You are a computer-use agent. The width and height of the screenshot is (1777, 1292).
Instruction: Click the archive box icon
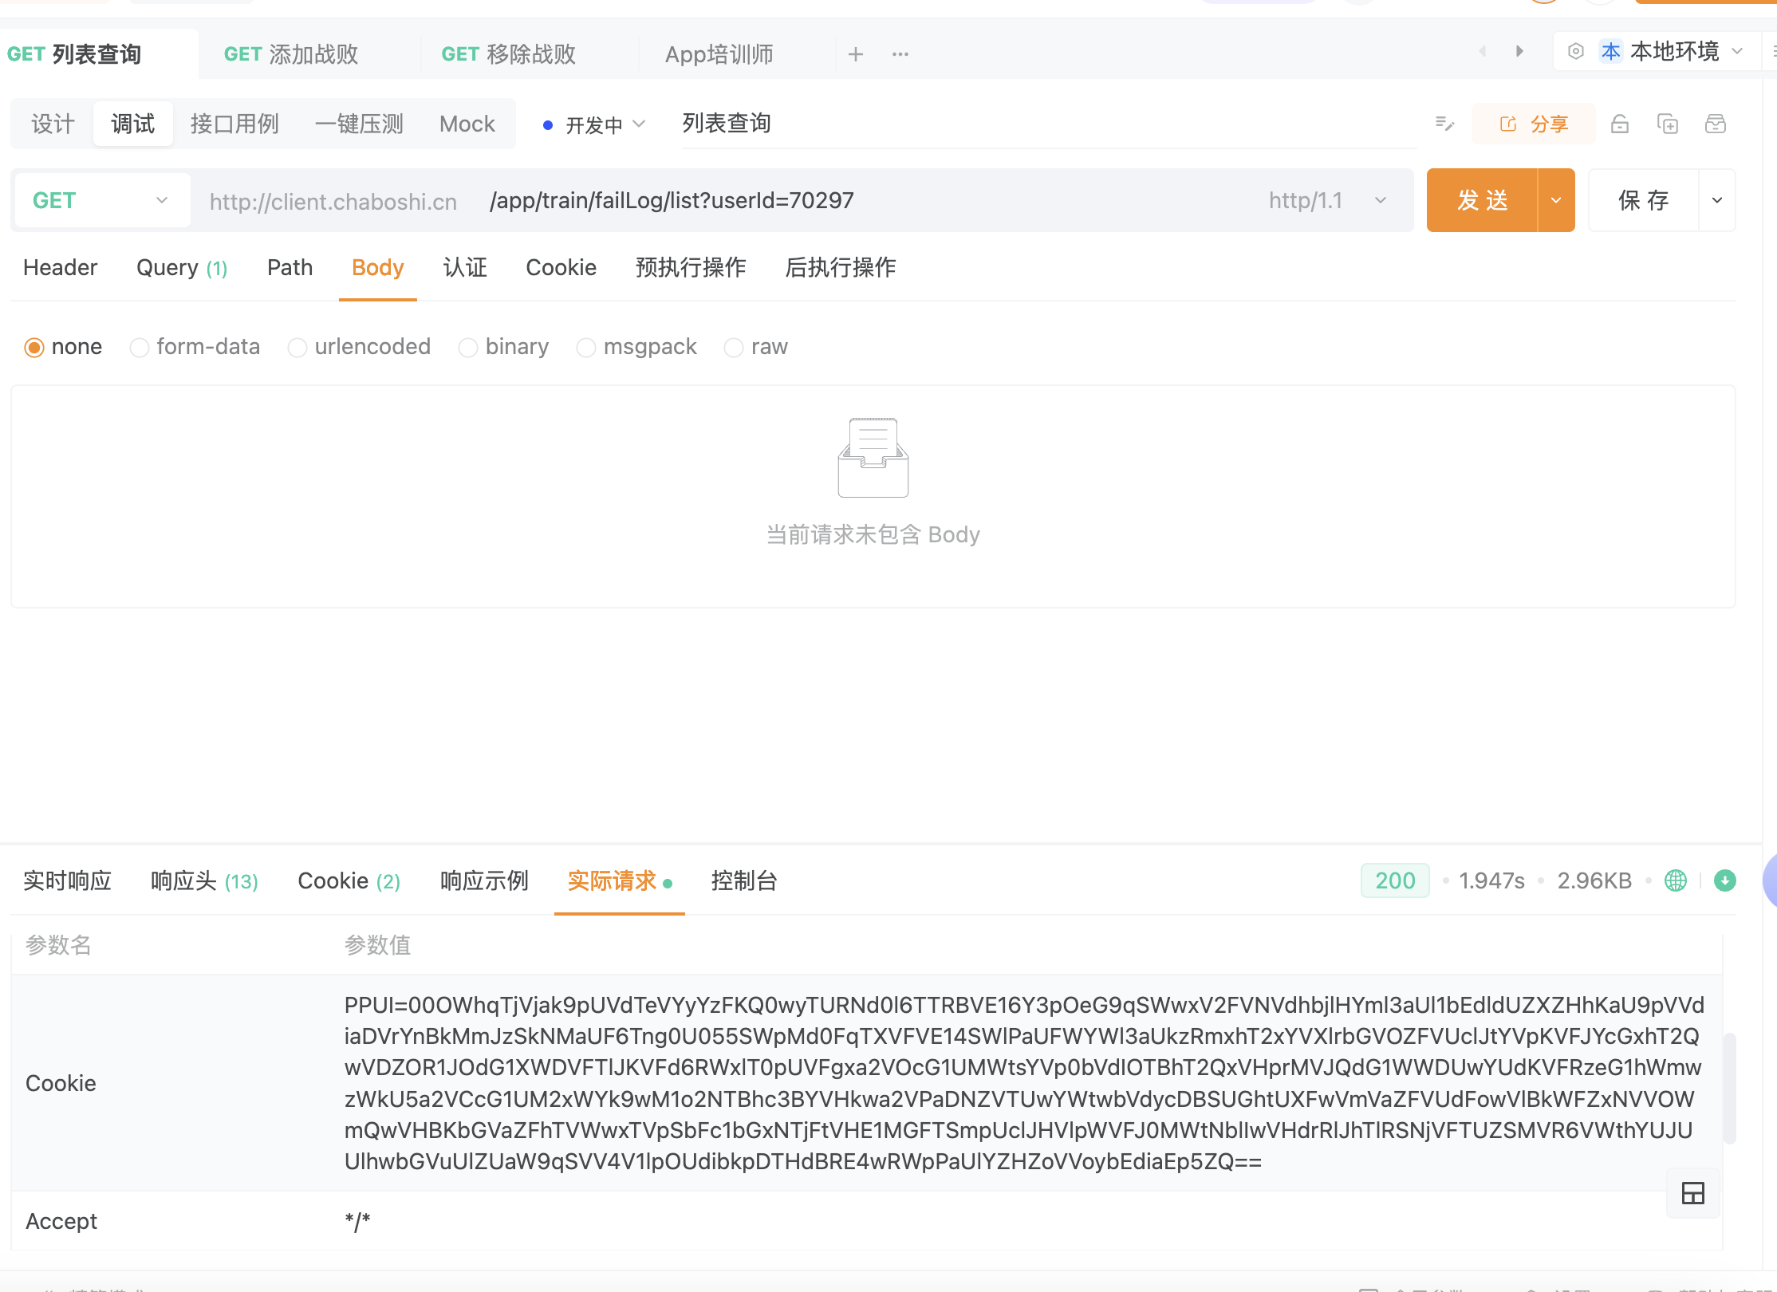1715,124
